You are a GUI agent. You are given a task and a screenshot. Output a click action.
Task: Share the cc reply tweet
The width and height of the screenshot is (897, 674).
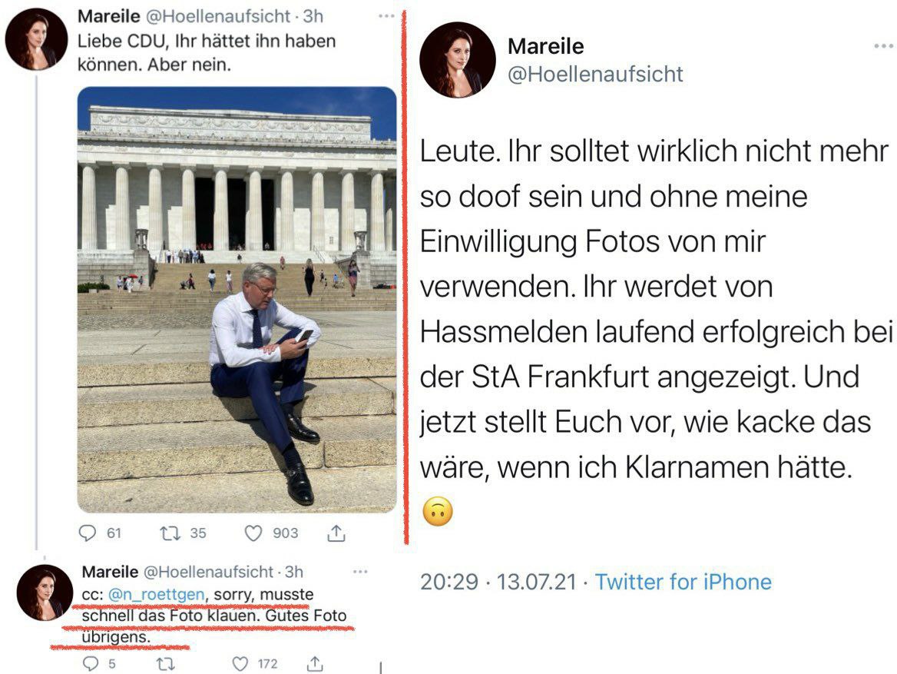tap(315, 664)
